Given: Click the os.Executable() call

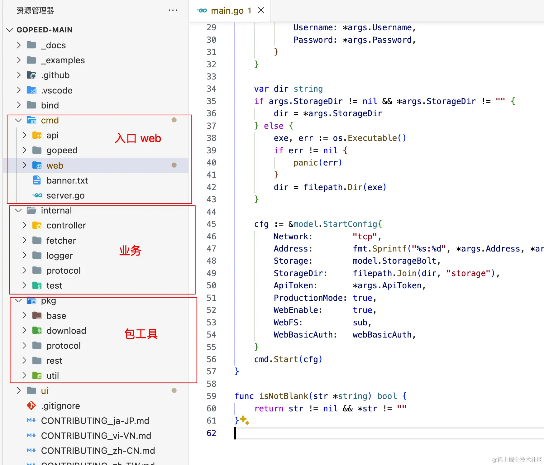Looking at the screenshot, I should click(x=370, y=138).
